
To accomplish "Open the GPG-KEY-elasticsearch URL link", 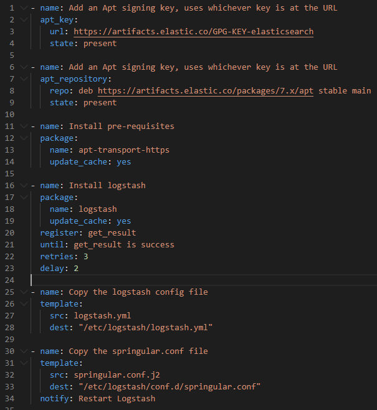I will pyautogui.click(x=193, y=32).
